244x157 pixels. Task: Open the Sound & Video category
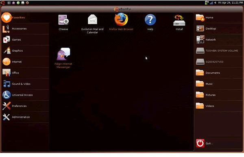pyautogui.click(x=25, y=84)
